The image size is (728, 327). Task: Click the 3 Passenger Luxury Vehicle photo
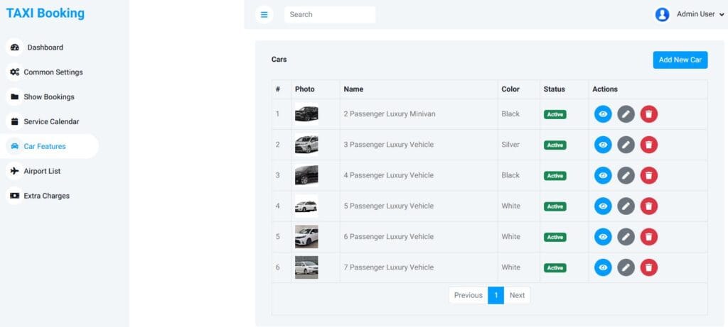[306, 145]
